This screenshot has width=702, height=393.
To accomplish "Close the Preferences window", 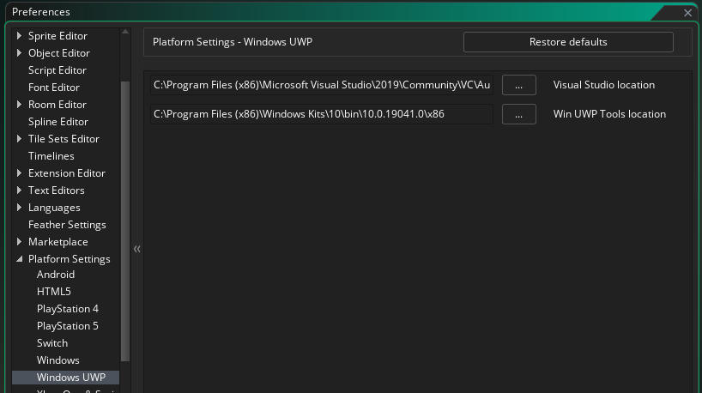I will (687, 13).
